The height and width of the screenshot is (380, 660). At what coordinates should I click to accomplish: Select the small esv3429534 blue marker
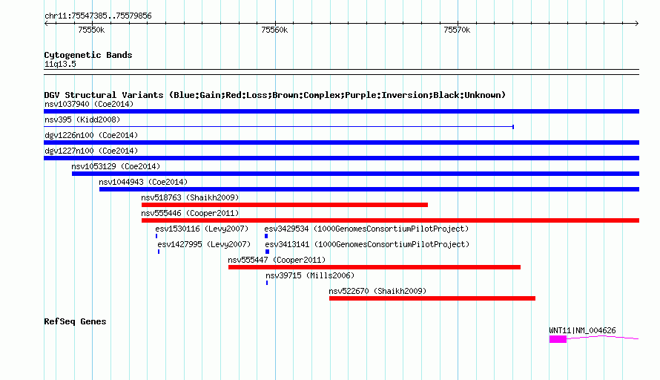[266, 236]
